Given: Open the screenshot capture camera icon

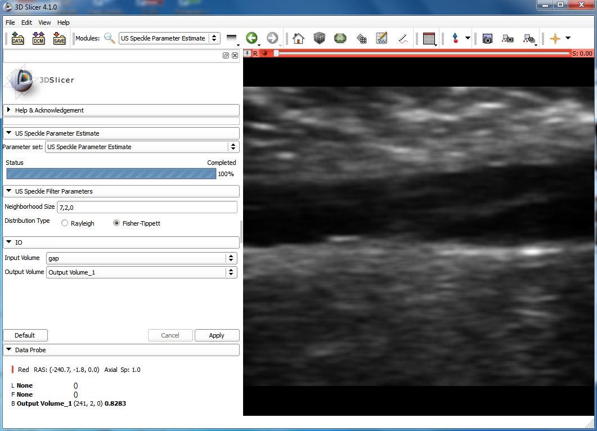Looking at the screenshot, I should tap(487, 38).
